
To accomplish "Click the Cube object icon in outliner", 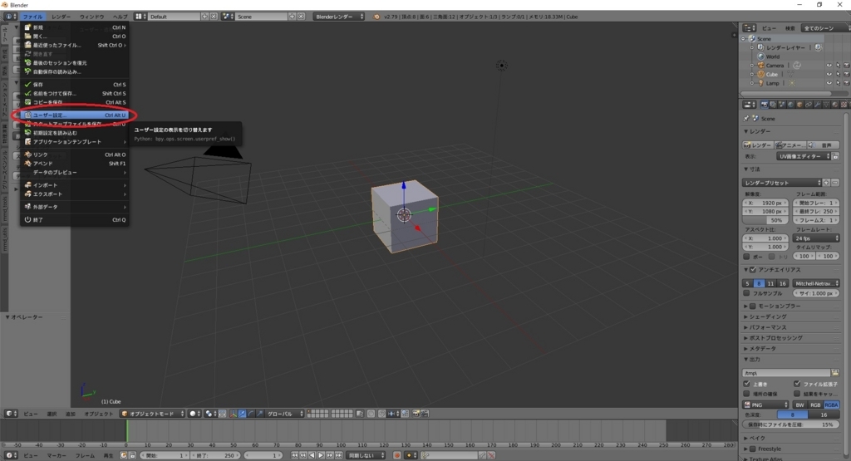I will pos(761,74).
